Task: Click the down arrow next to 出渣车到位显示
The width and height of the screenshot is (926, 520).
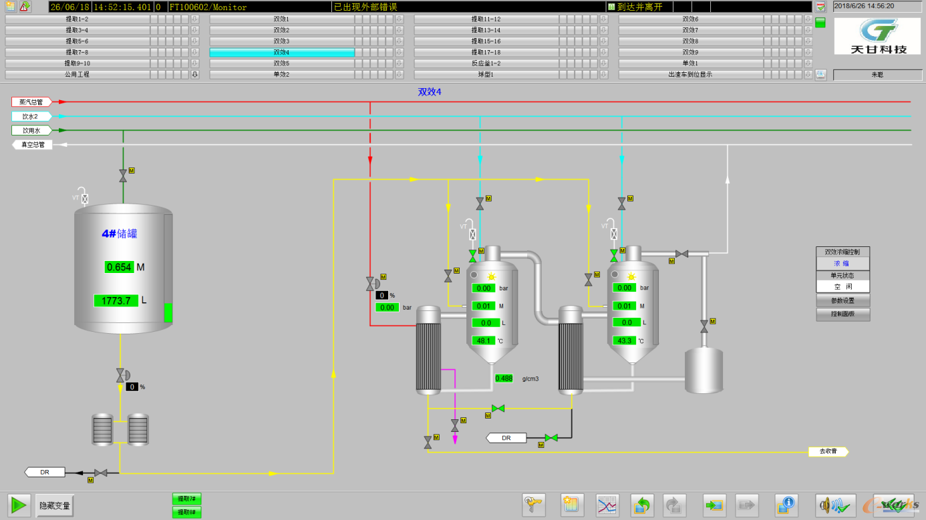Action: tap(808, 74)
